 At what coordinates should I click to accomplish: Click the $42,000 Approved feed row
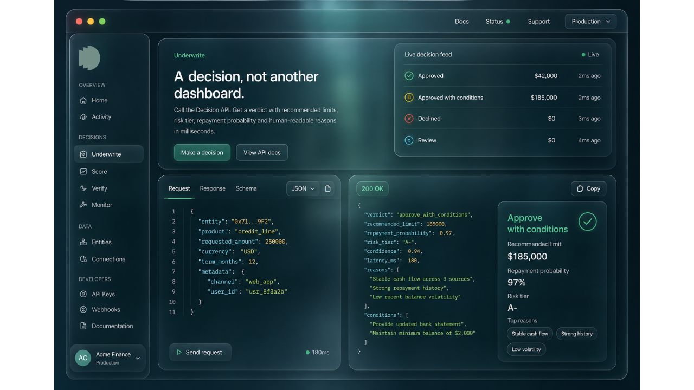click(x=503, y=76)
